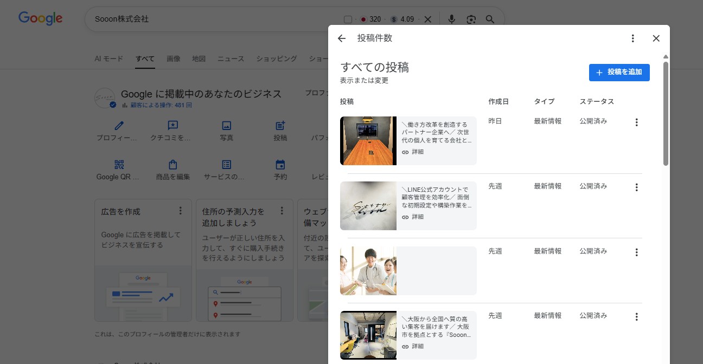This screenshot has height=364, width=703.
Task: Select the 投稿 (Posts) icon
Action: click(280, 125)
